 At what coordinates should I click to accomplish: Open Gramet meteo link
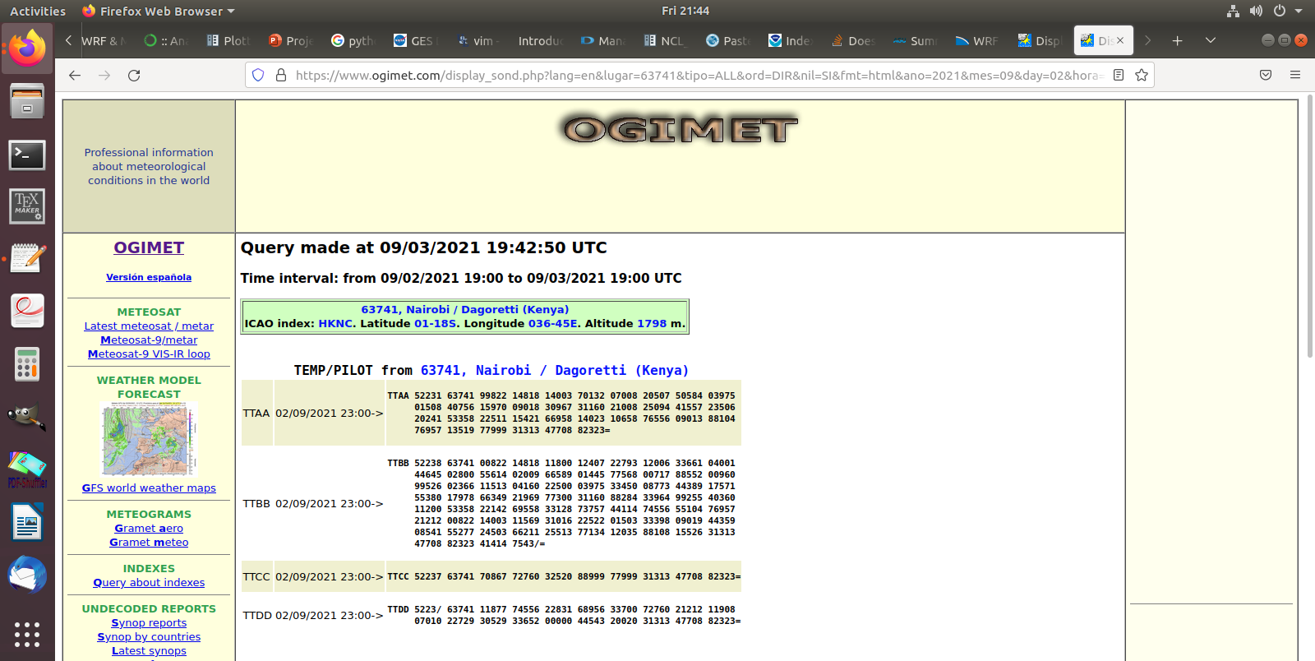point(149,542)
